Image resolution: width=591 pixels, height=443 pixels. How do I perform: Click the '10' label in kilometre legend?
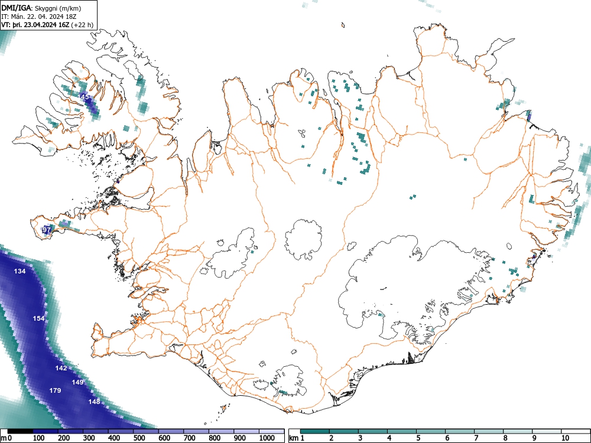click(565, 438)
